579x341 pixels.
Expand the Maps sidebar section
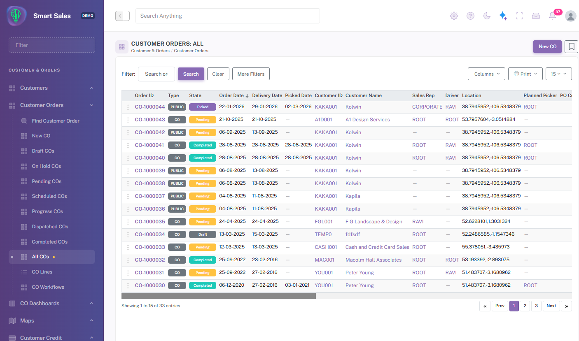(x=51, y=321)
